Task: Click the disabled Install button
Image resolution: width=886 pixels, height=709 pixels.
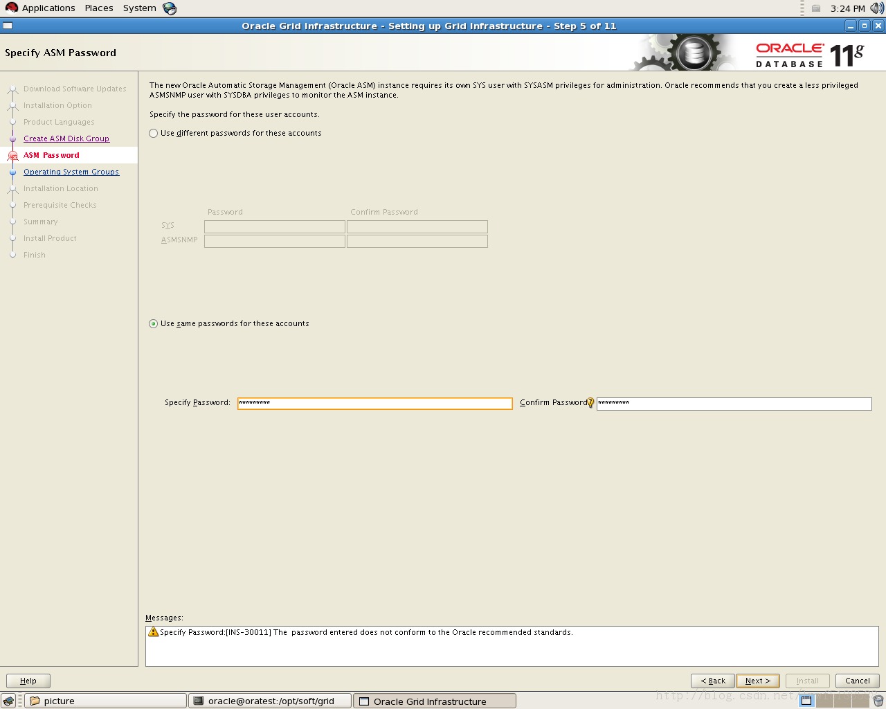Action: [x=807, y=681]
